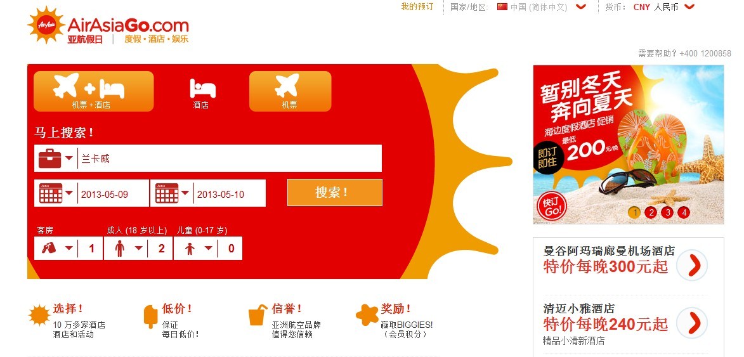Open the check-in date calendar icon

[x=51, y=193]
